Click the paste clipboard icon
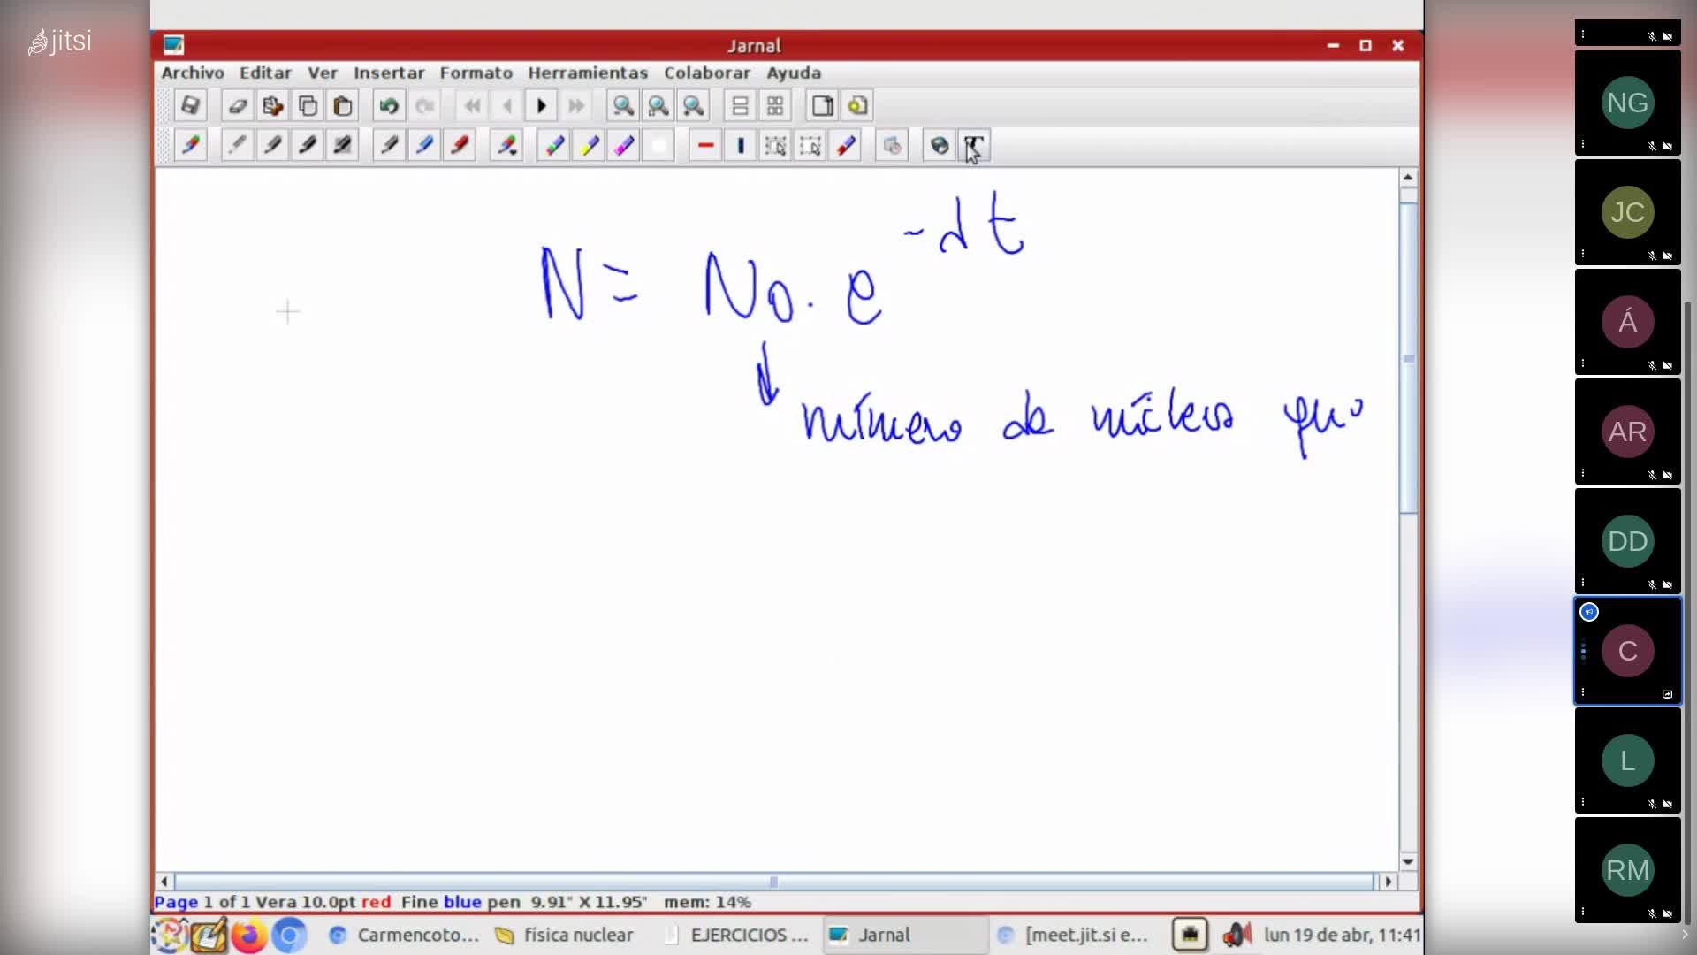 [x=343, y=106]
